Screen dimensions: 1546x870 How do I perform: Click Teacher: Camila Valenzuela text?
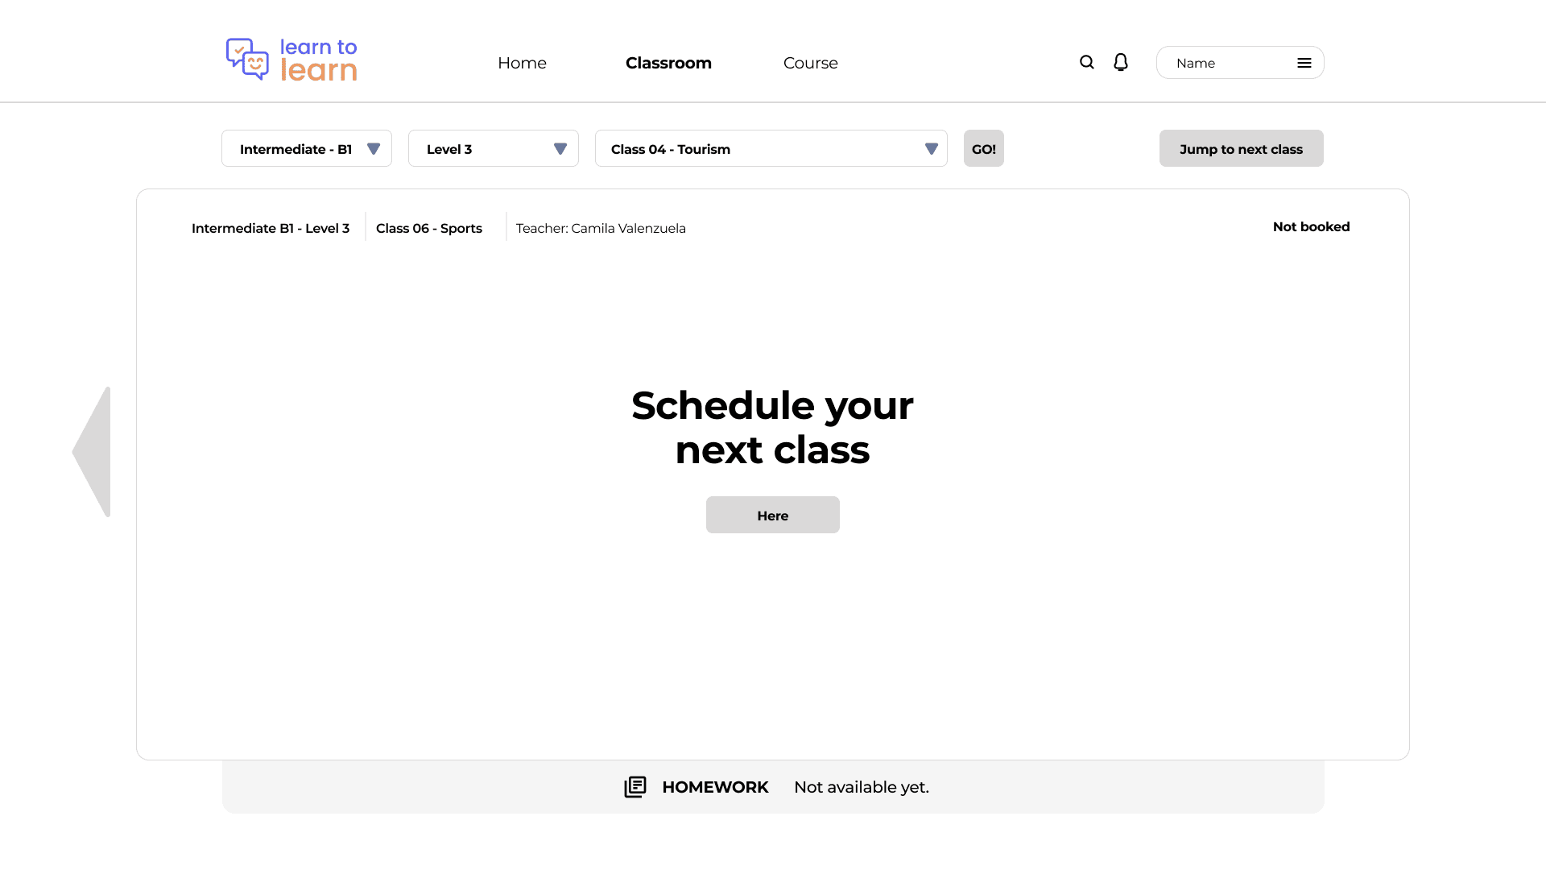601,229
